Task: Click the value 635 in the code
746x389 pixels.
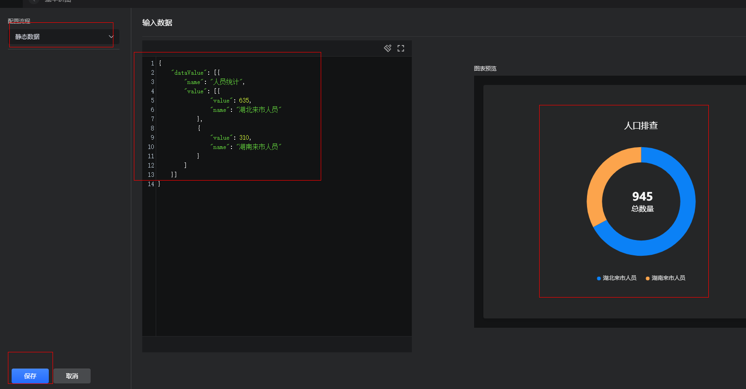Action: (244, 101)
